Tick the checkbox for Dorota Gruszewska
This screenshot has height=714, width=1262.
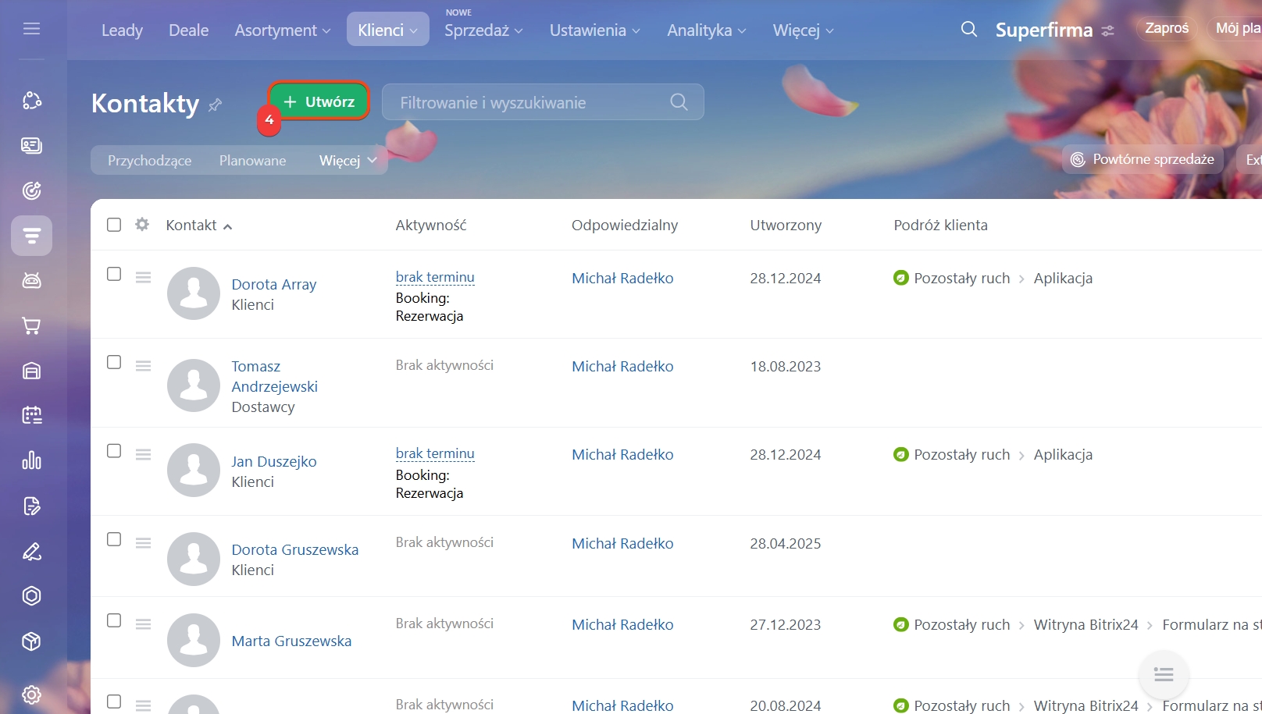(114, 539)
